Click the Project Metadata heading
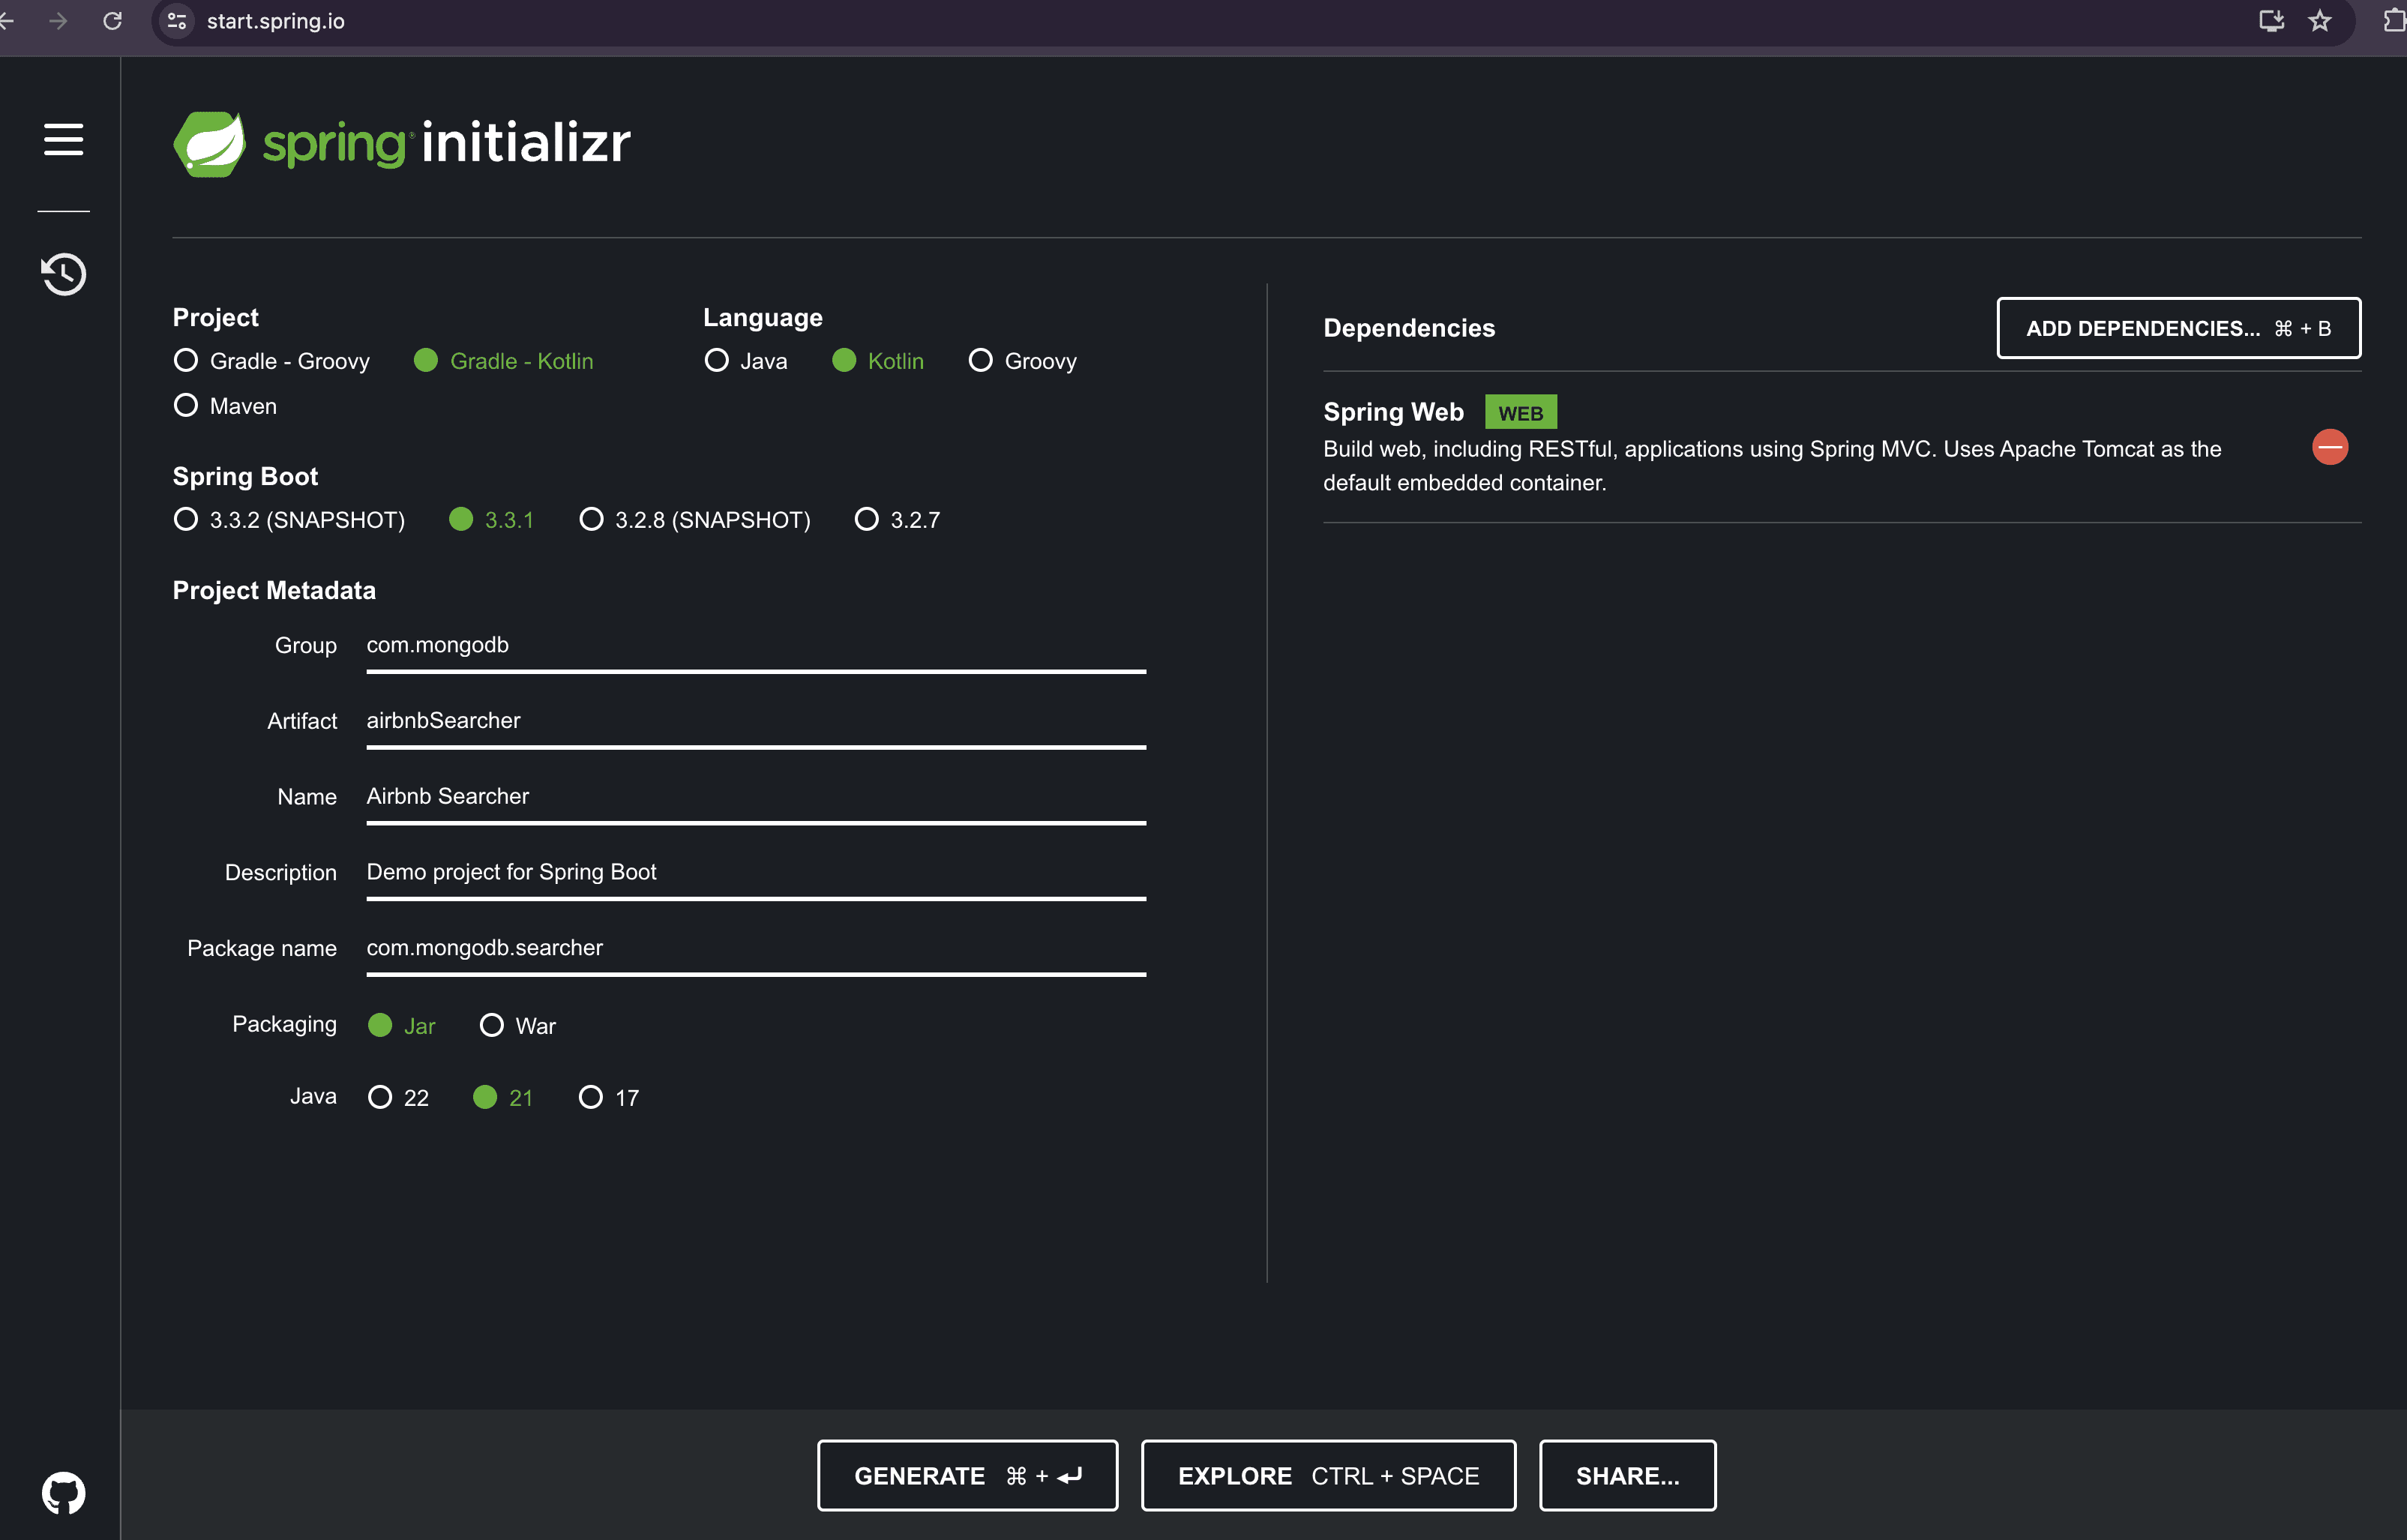Screen dimensions: 2407x1540 tap(274, 590)
